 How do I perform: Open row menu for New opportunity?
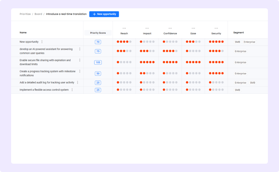coord(42,42)
